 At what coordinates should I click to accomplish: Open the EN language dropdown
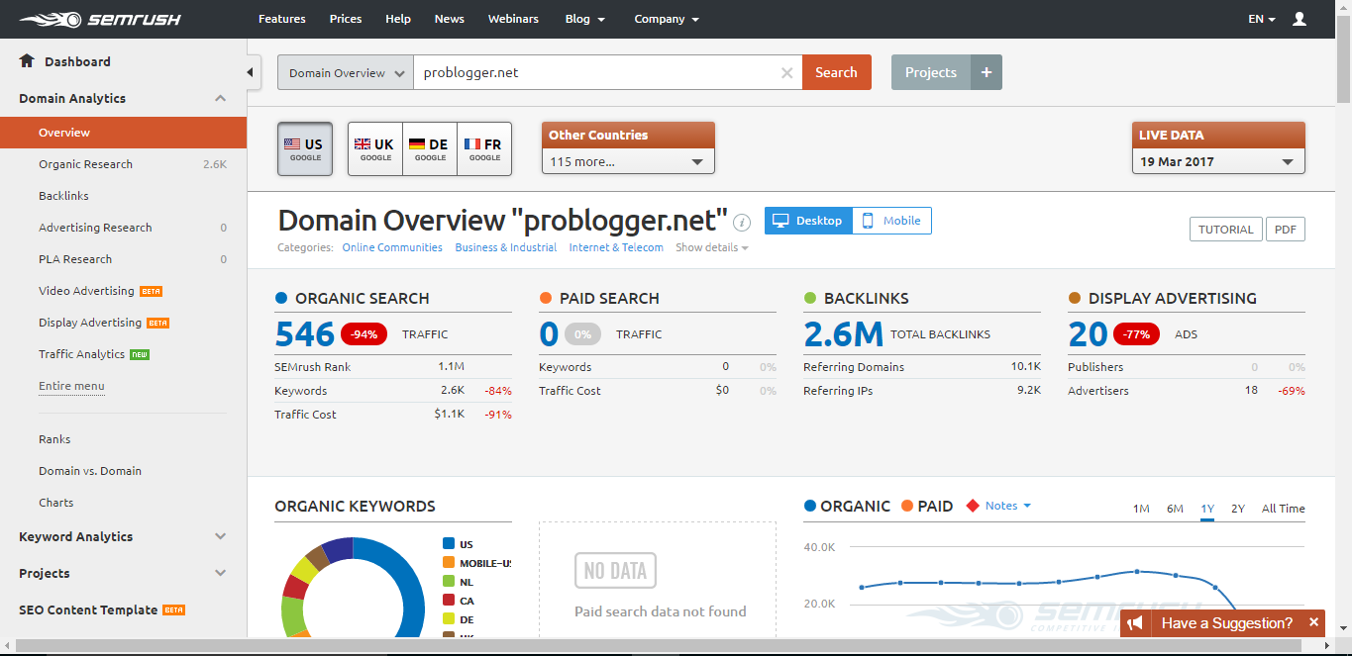click(x=1262, y=19)
